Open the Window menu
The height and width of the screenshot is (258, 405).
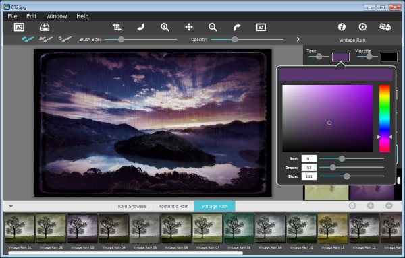click(x=56, y=16)
